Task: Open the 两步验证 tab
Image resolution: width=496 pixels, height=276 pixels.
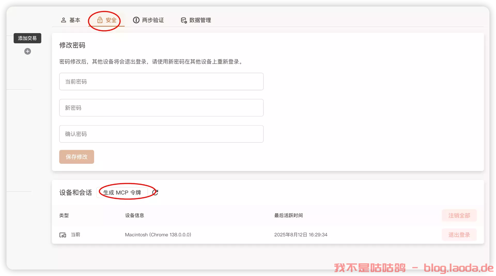Action: point(148,20)
